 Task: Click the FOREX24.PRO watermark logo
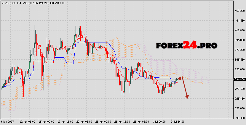187,46
